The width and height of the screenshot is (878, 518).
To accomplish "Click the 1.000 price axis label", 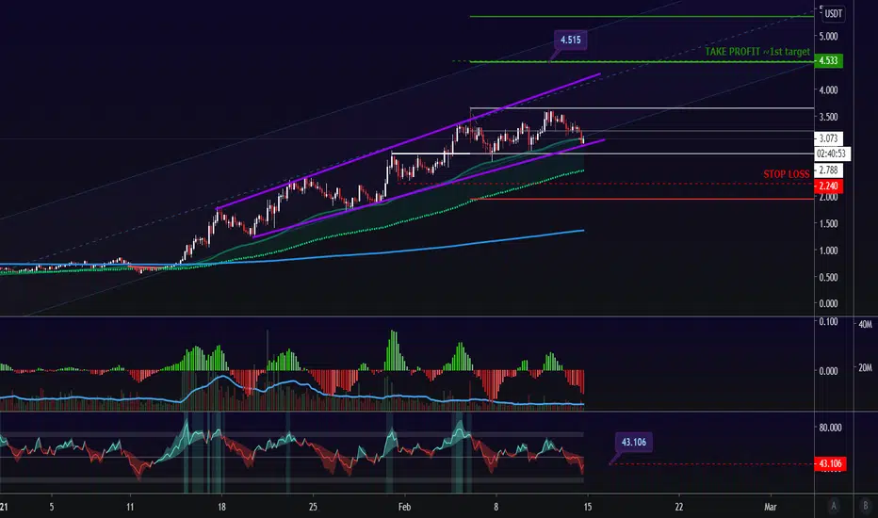I will 828,251.
